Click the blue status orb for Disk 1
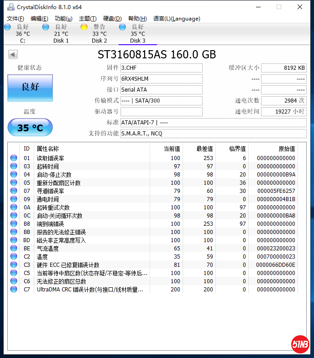Screen dimensions: 314x358 [46, 27]
